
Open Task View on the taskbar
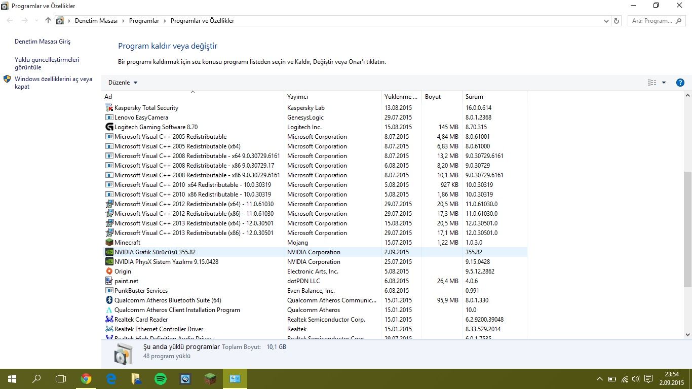click(x=61, y=378)
